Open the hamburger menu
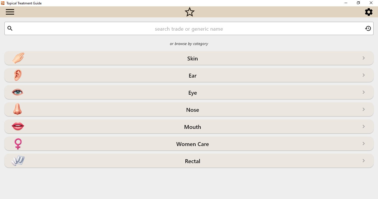 pyautogui.click(x=10, y=12)
